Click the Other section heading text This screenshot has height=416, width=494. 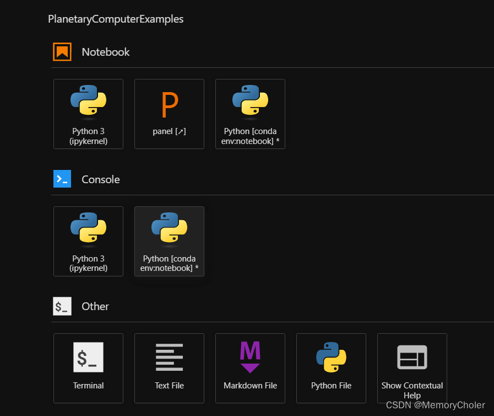point(95,306)
